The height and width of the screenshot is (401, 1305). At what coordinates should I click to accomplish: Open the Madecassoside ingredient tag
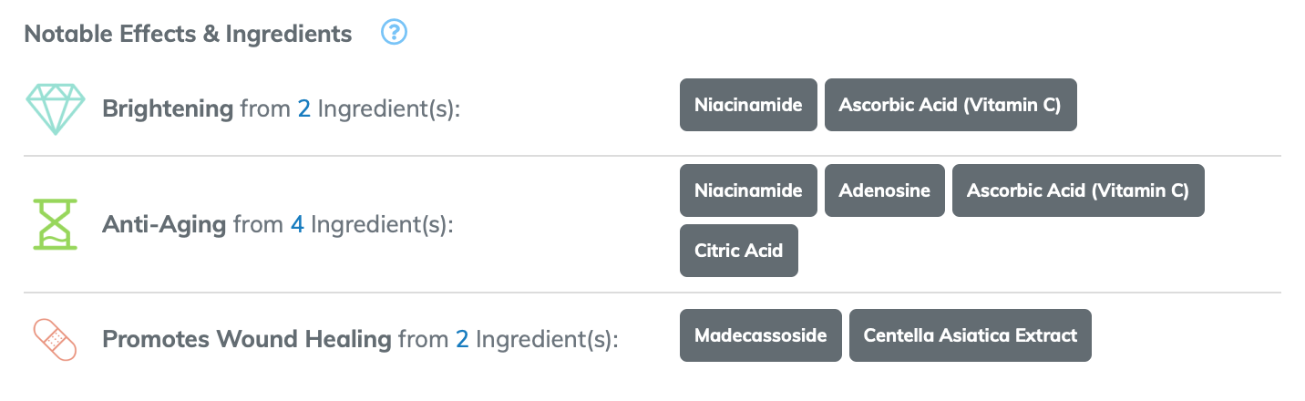click(760, 335)
